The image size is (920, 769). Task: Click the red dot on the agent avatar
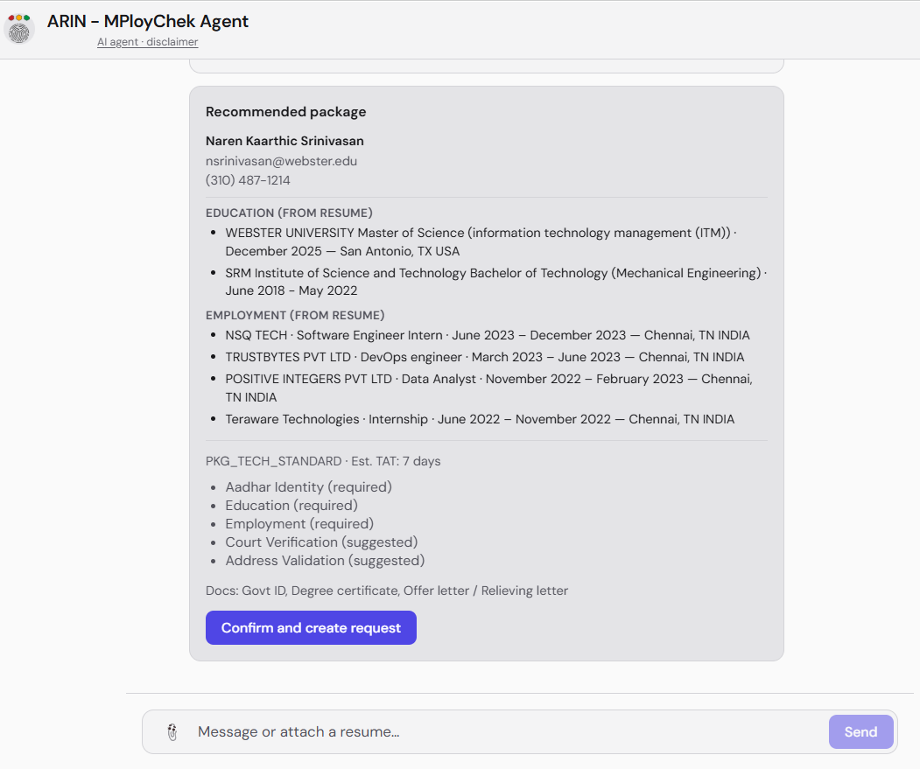click(x=11, y=18)
